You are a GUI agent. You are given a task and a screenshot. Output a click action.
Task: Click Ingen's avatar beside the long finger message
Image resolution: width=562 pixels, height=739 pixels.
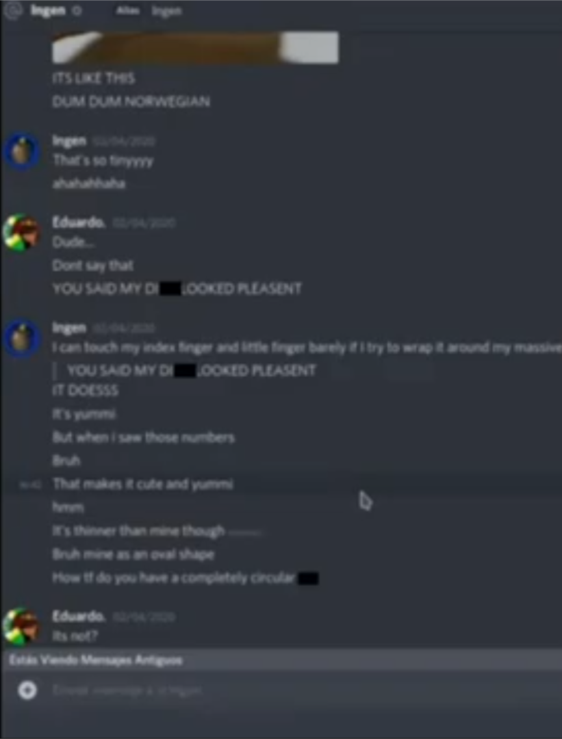[22, 339]
